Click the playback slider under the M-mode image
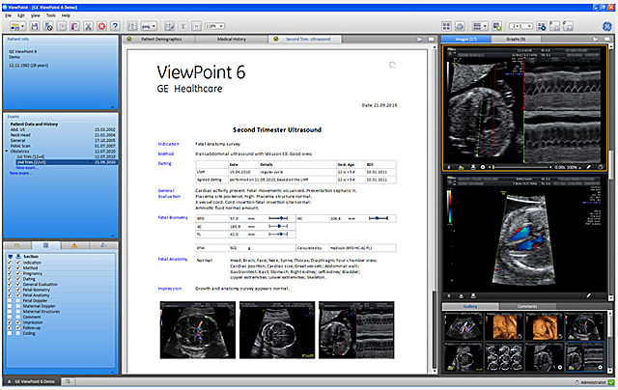 (x=521, y=167)
